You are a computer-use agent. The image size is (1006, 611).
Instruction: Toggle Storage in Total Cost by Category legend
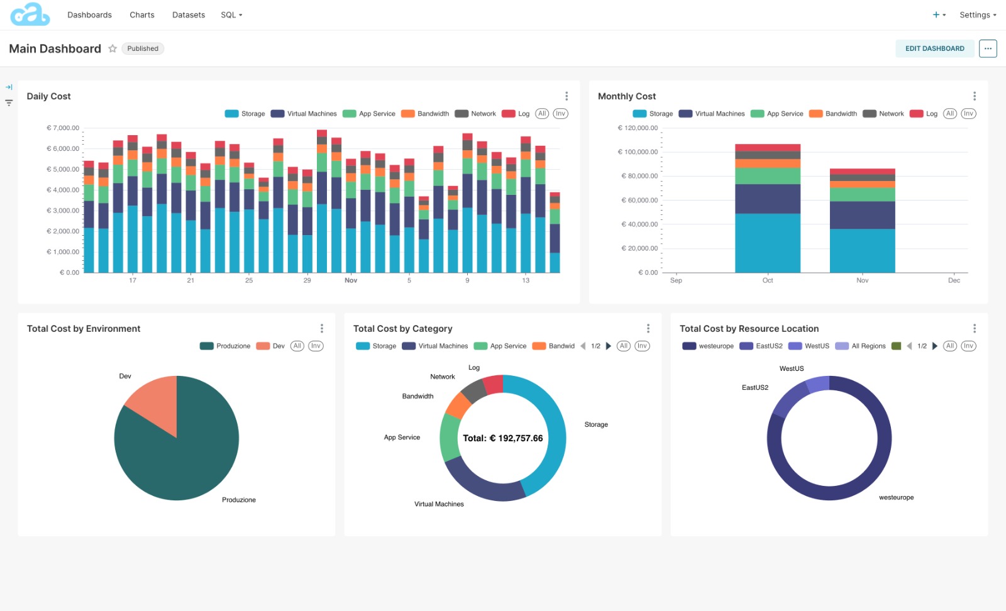(x=377, y=346)
